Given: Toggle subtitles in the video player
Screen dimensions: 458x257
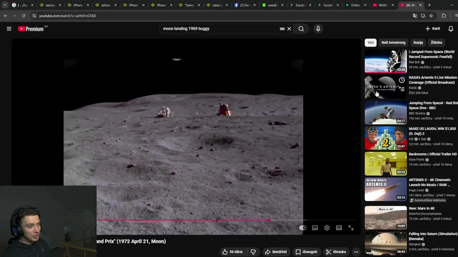Looking at the screenshot, I should point(315,228).
